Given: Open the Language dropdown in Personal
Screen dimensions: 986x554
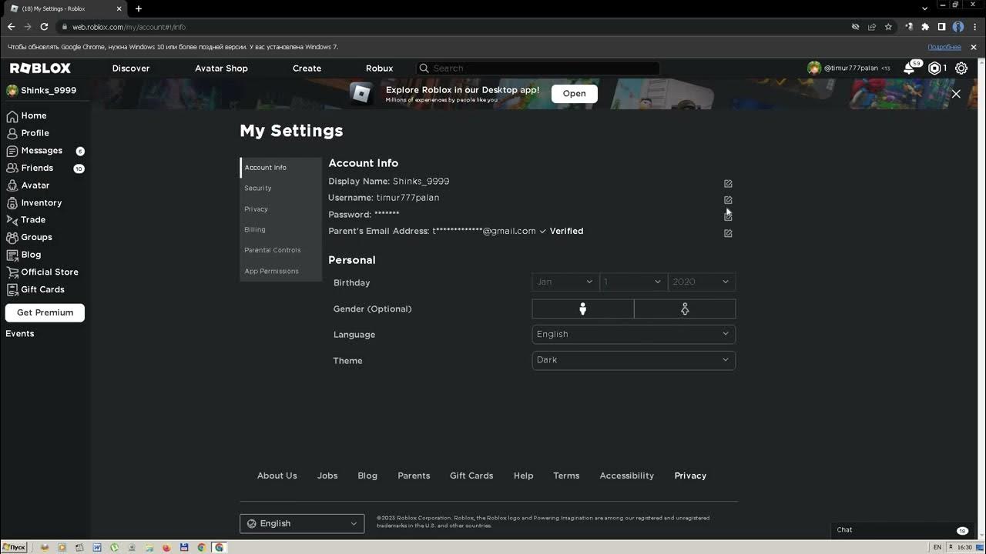Looking at the screenshot, I should (634, 334).
